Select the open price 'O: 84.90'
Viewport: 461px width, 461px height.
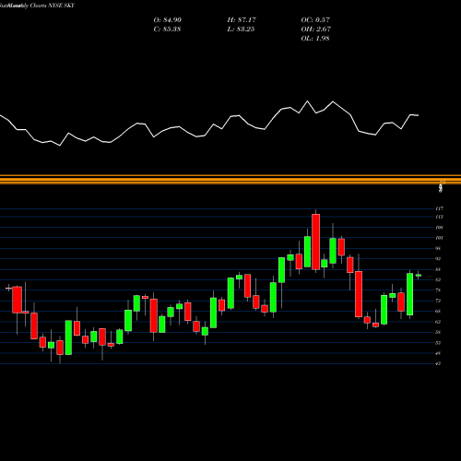point(168,20)
